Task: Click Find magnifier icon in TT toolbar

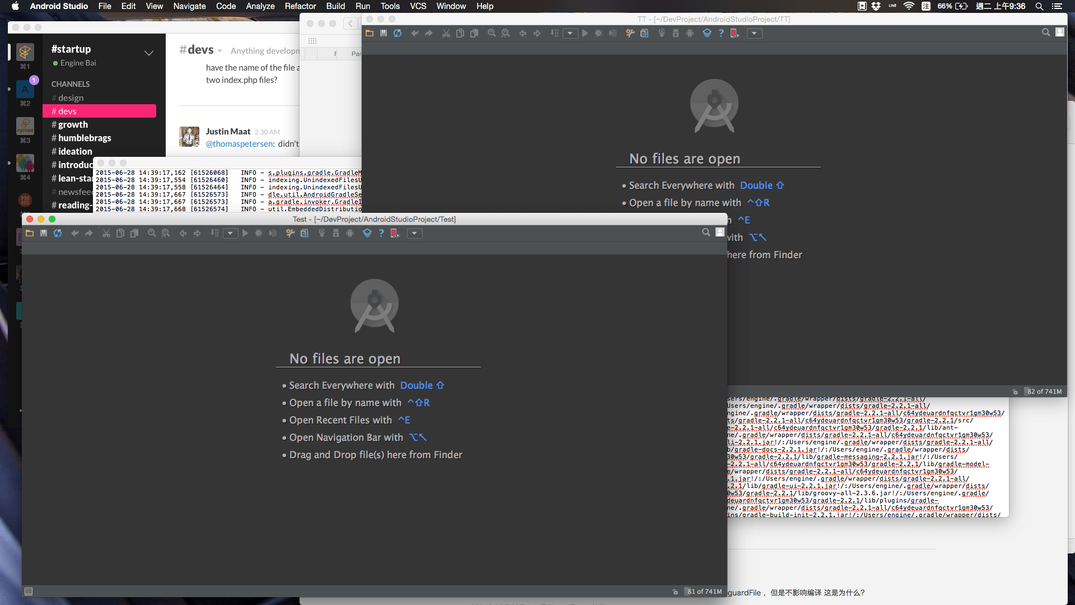Action: pyautogui.click(x=491, y=34)
